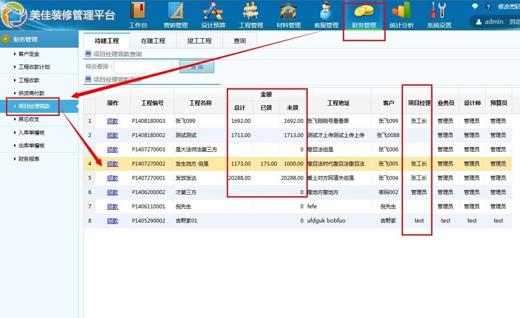Select 财务报表 in the sidebar tree
The height and width of the screenshot is (318, 520).
28,159
